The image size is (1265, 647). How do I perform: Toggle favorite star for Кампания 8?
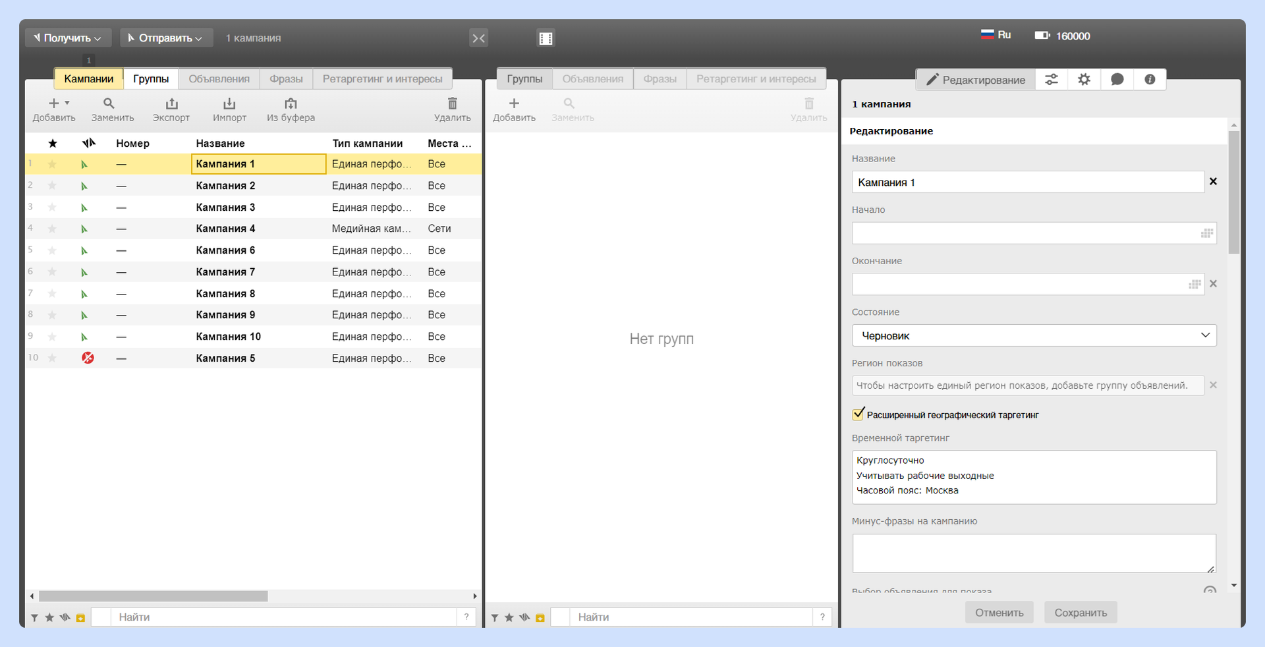(52, 294)
